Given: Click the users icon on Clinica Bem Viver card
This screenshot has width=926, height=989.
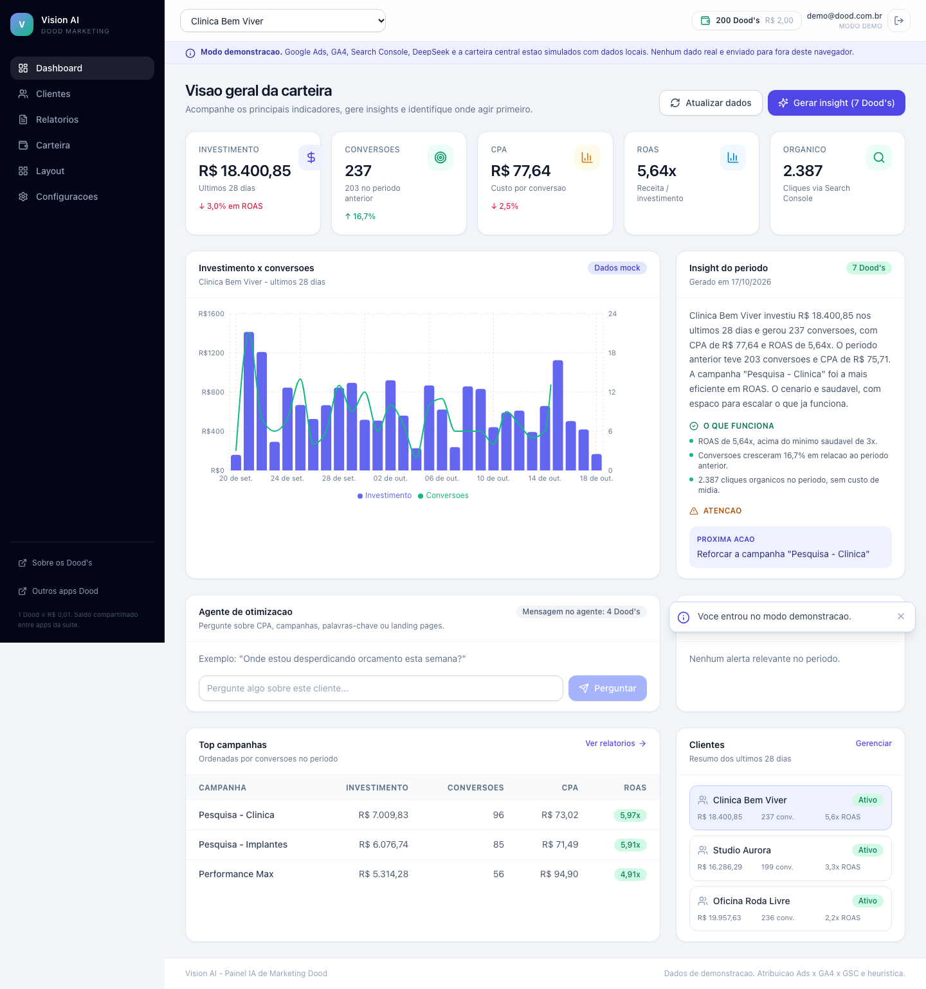Looking at the screenshot, I should pos(703,800).
